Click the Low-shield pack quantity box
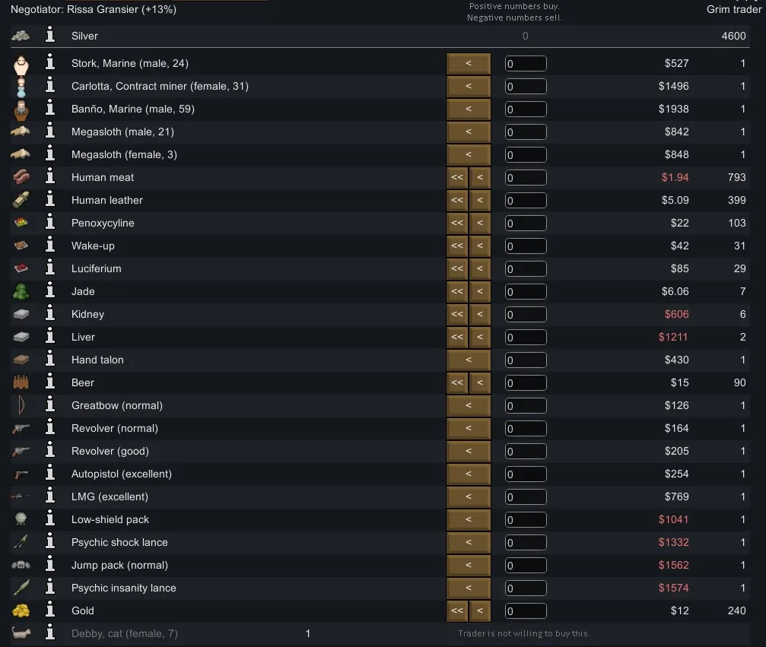 [x=526, y=520]
